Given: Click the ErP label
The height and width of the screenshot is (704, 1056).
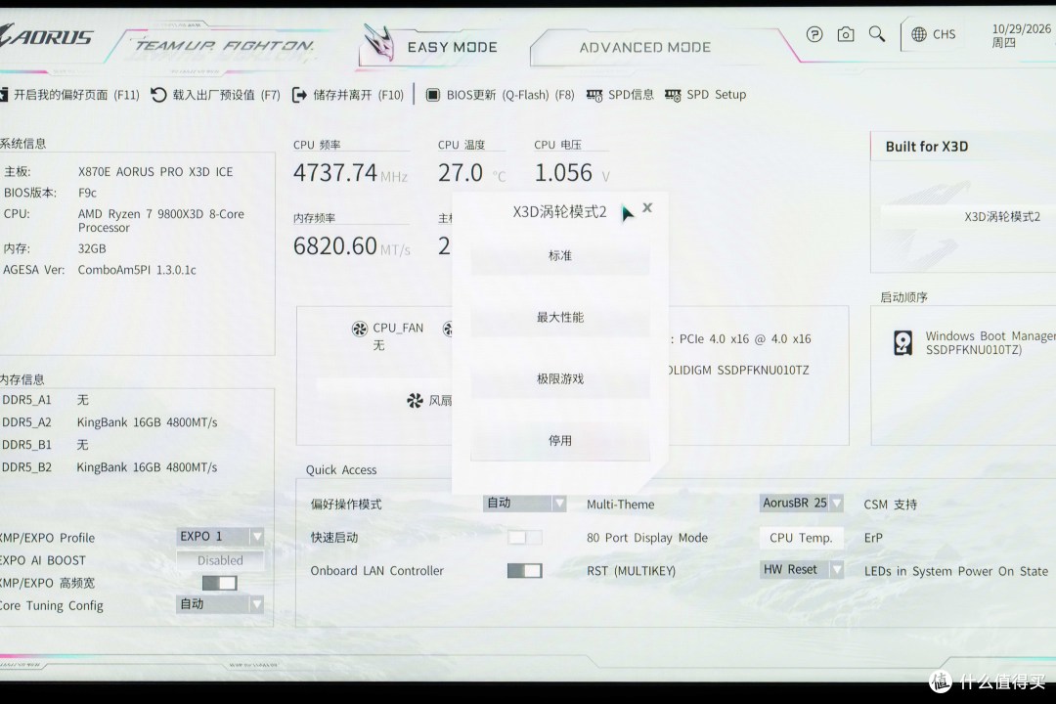Looking at the screenshot, I should [x=873, y=538].
